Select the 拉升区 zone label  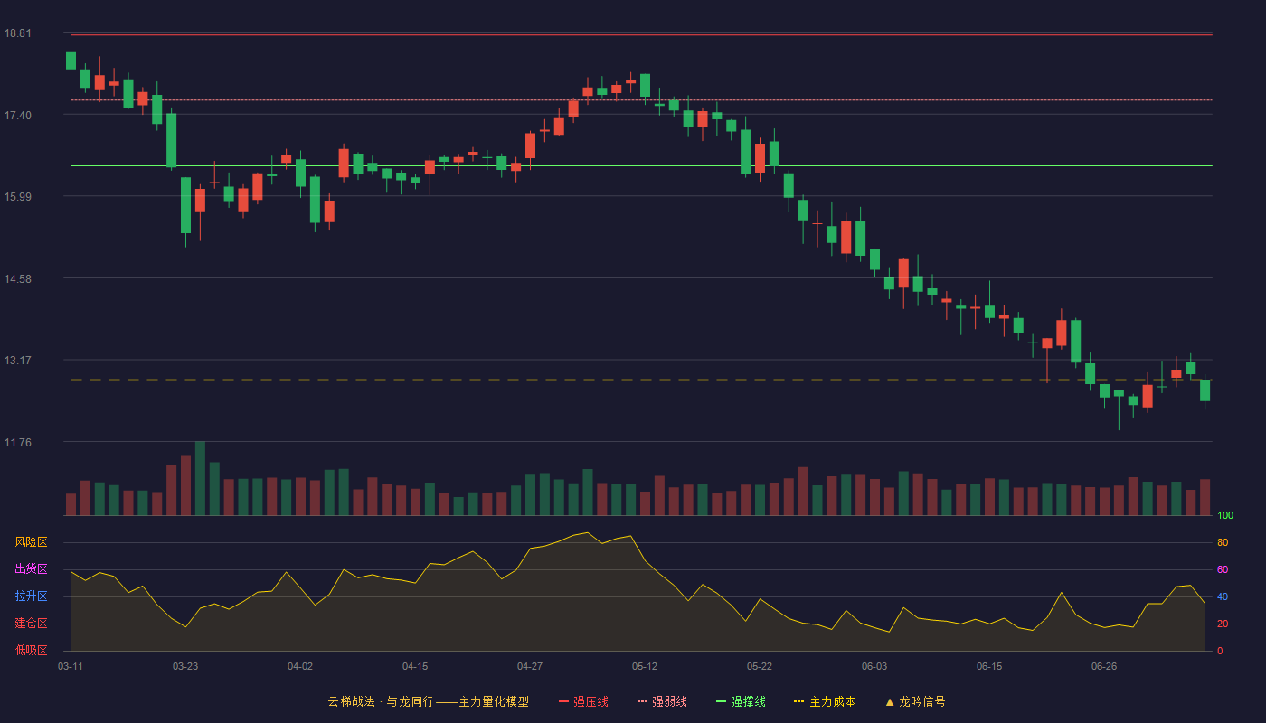tap(31, 596)
